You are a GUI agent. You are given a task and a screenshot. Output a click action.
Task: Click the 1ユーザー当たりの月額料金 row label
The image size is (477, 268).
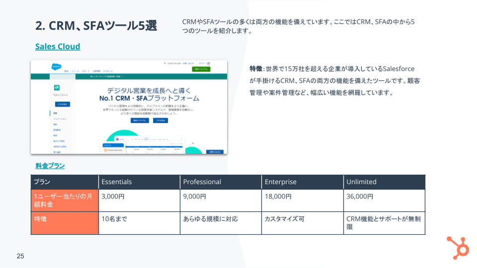[65, 201]
